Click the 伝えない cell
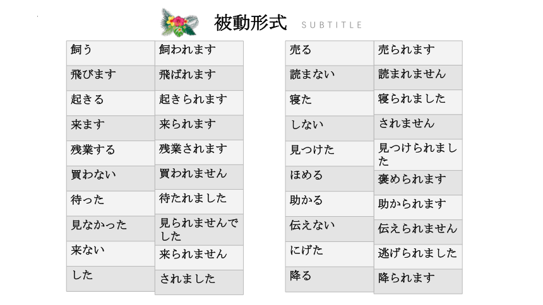The image size is (543, 305). pos(330,229)
